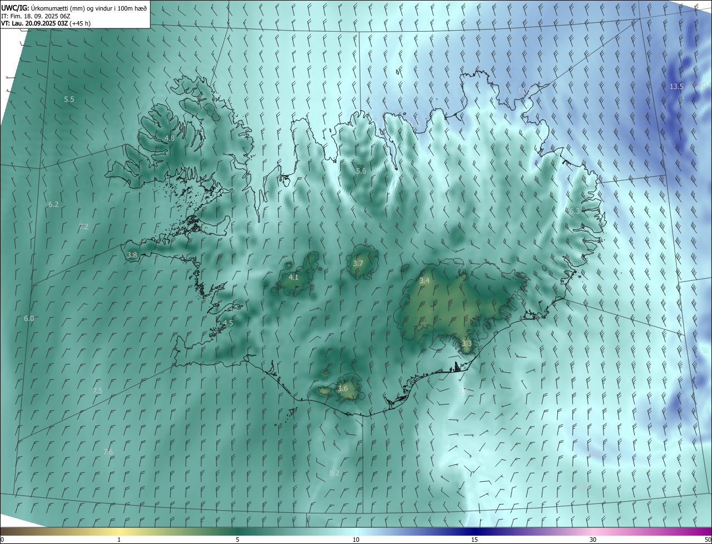Click the color scale label 5

(238, 540)
